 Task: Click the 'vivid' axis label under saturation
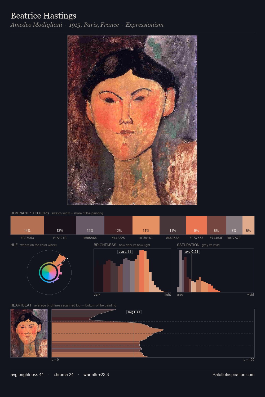(250, 295)
